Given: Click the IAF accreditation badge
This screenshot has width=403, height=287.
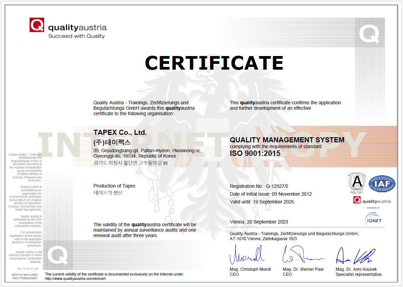Looking at the screenshot, I should pyautogui.click(x=382, y=184).
